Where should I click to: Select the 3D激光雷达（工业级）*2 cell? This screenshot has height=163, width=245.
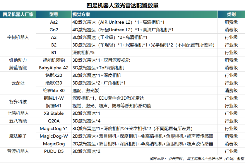pos(144,37)
